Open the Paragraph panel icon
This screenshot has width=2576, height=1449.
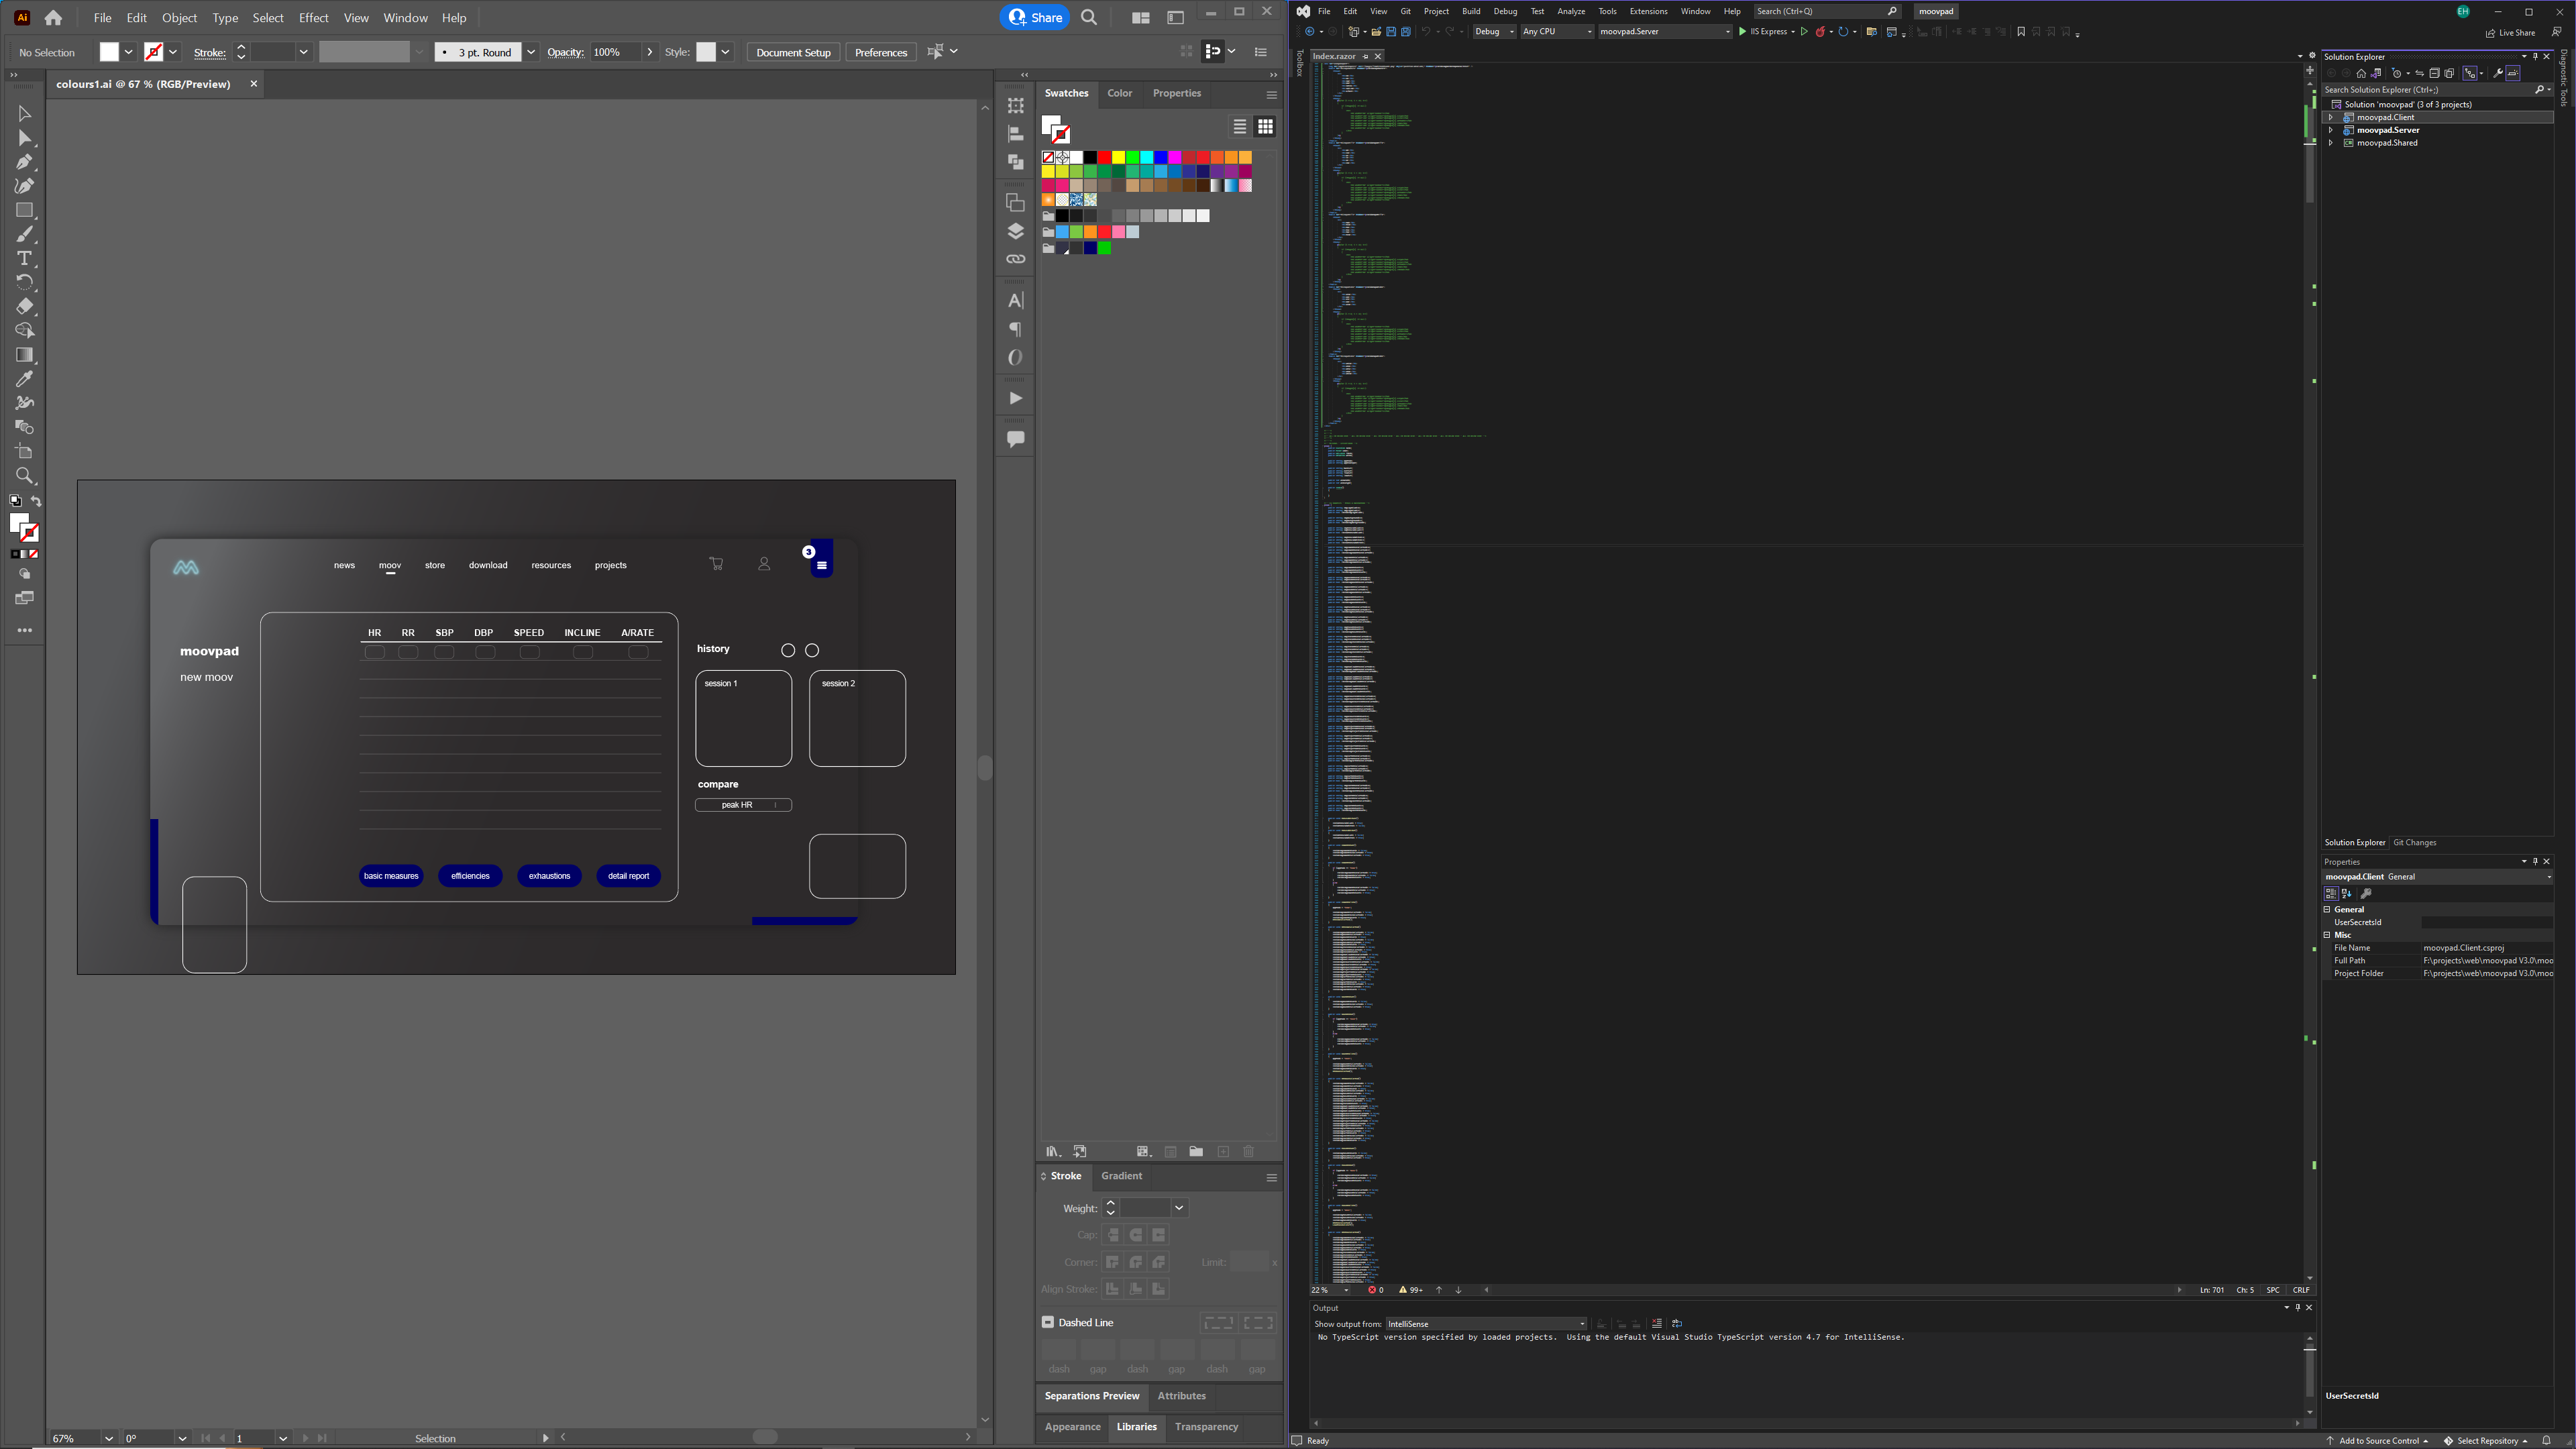click(x=1015, y=329)
